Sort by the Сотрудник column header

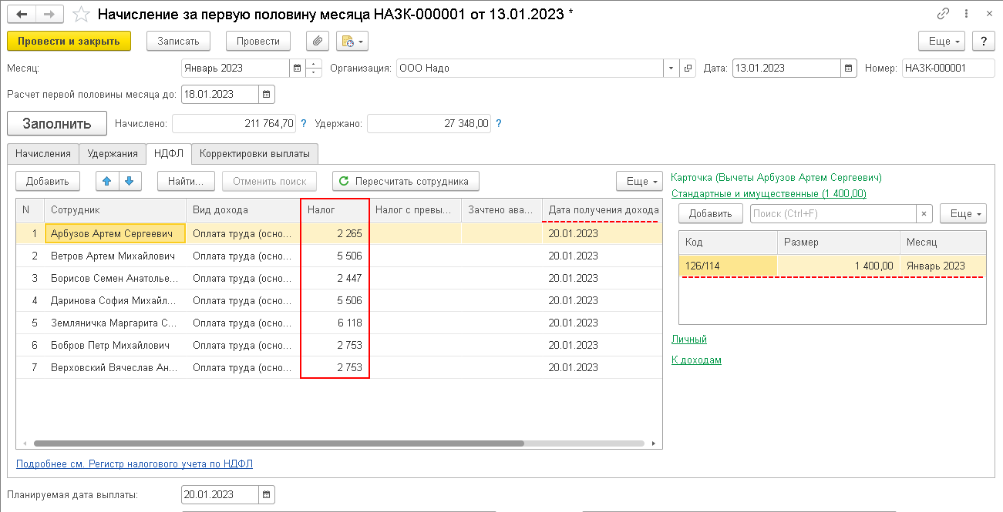point(116,209)
